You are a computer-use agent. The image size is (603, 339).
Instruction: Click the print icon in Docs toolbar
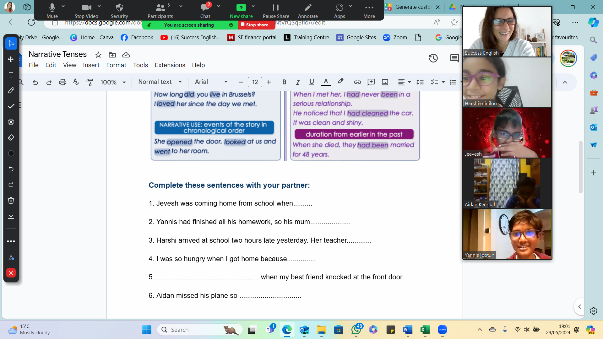point(62,82)
